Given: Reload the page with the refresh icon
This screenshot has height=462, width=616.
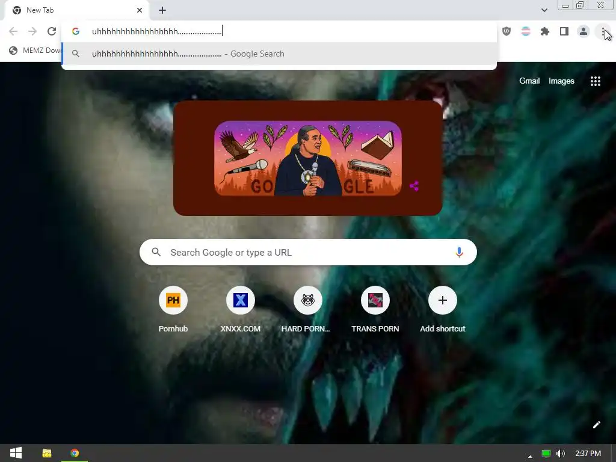Looking at the screenshot, I should point(52,31).
